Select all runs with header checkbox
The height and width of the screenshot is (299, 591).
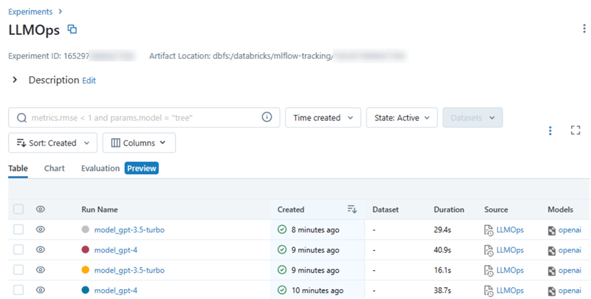point(19,209)
